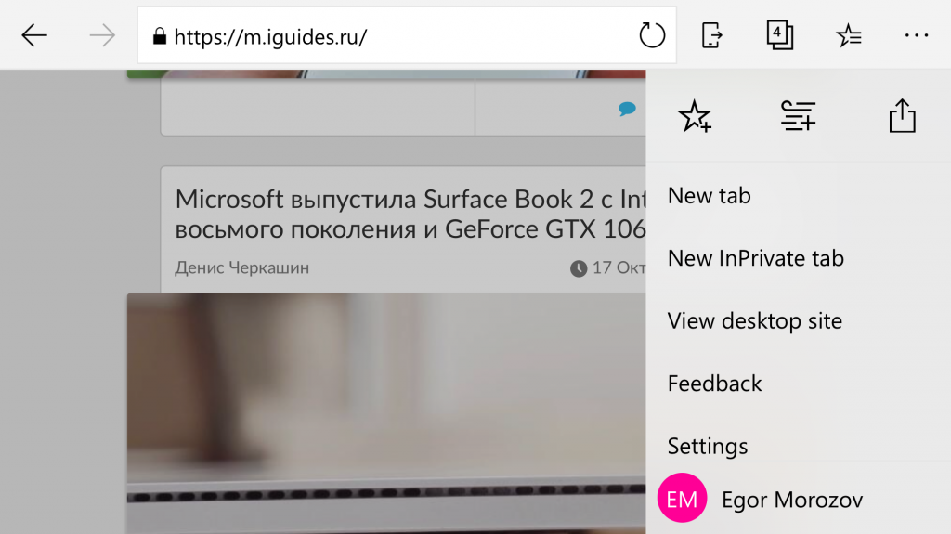Click the pink EM profile avatar
Screen dimensions: 951x534
pos(682,501)
